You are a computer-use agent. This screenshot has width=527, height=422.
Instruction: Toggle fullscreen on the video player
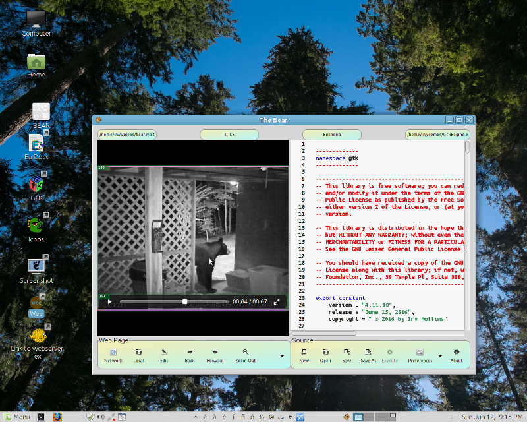(x=277, y=302)
